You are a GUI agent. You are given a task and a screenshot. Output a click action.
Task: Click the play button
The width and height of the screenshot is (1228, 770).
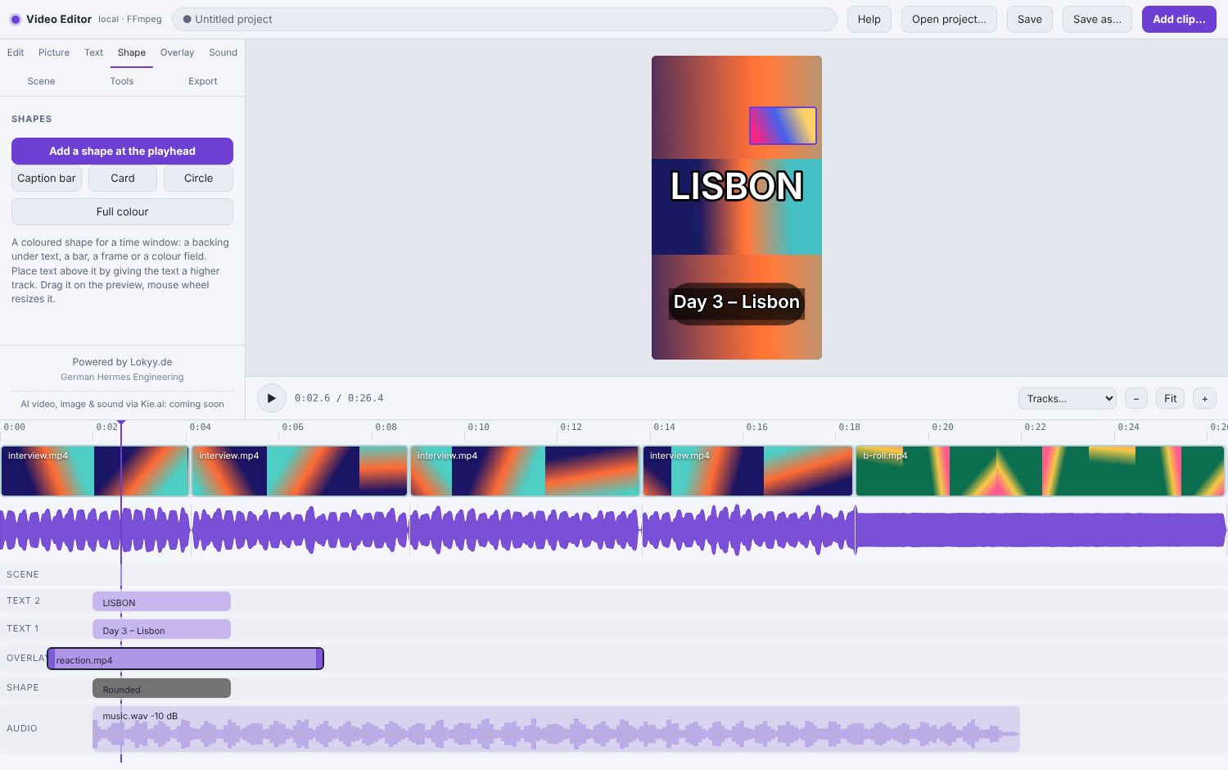click(271, 398)
